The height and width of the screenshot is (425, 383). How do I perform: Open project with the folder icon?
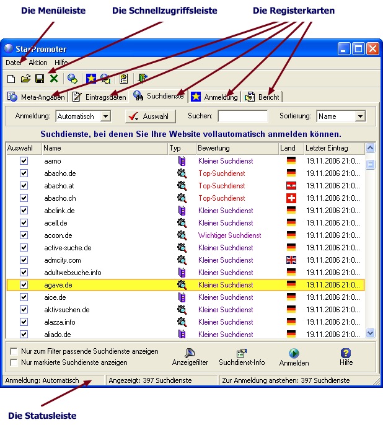click(25, 79)
